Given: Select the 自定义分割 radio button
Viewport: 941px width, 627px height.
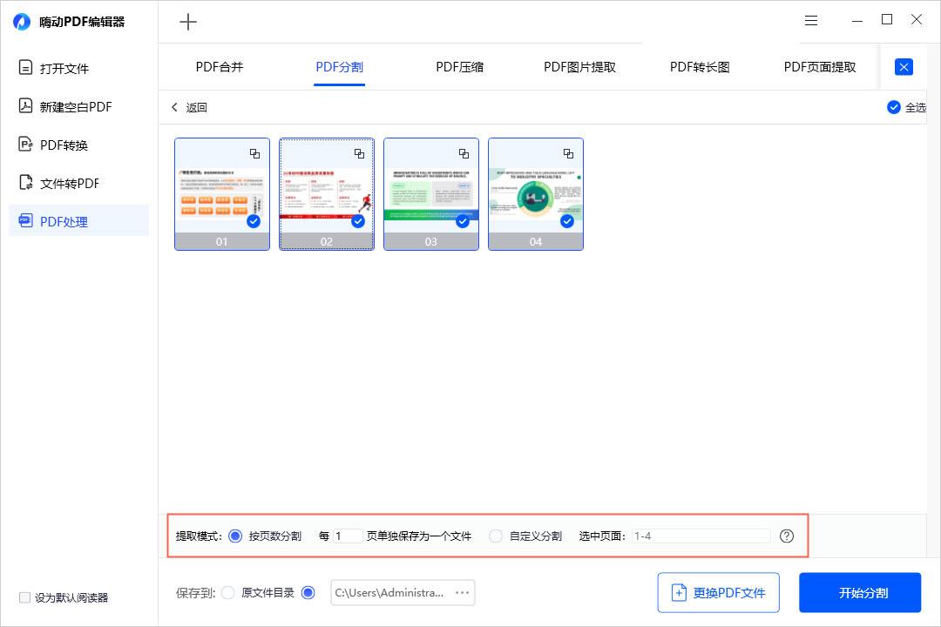Looking at the screenshot, I should click(495, 536).
